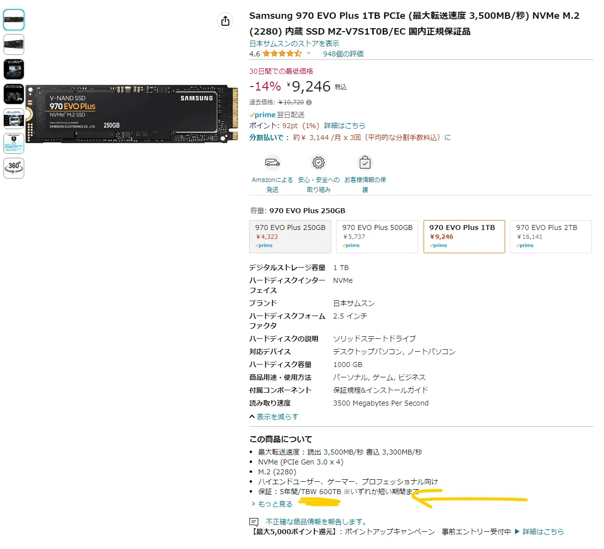Click the ¥9,246 price text

coord(309,87)
